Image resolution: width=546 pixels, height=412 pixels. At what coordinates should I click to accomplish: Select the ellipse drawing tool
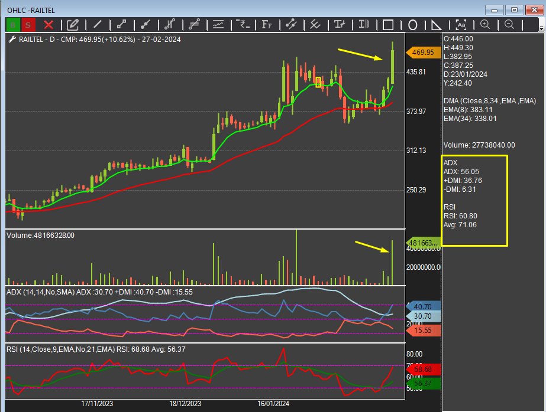pos(412,24)
